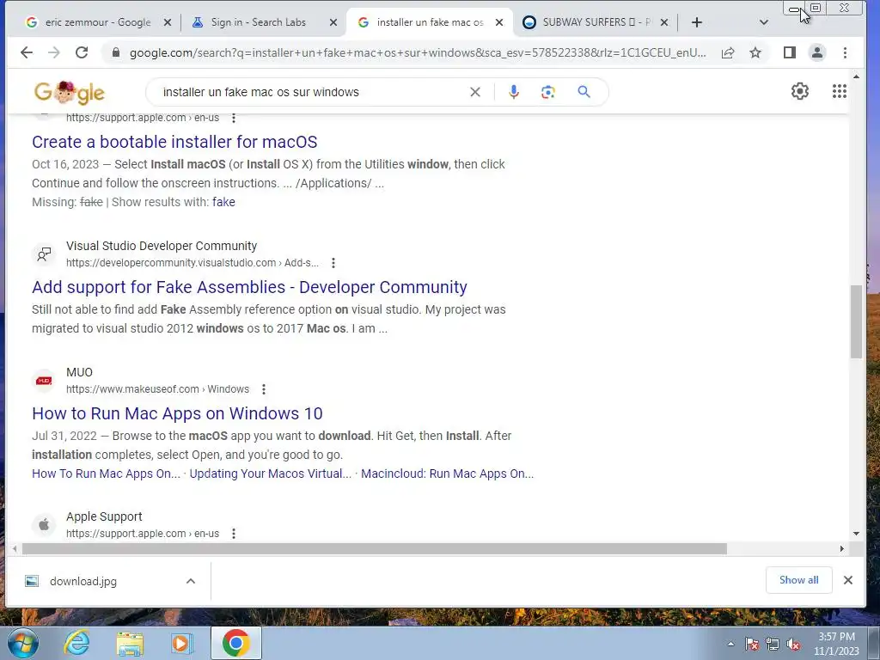This screenshot has width=880, height=660.
Task: Open Windows Explorer from taskbar
Action: tap(130, 644)
